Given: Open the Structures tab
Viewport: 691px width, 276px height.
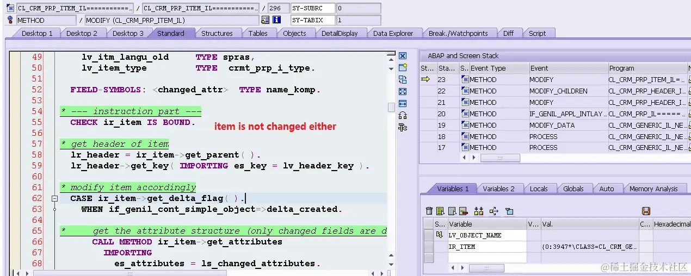Looking at the screenshot, I should coord(217,33).
